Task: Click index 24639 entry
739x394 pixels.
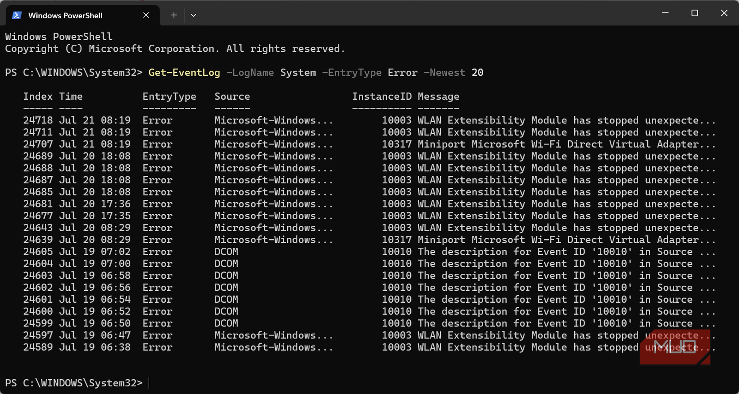Action: click(369, 240)
